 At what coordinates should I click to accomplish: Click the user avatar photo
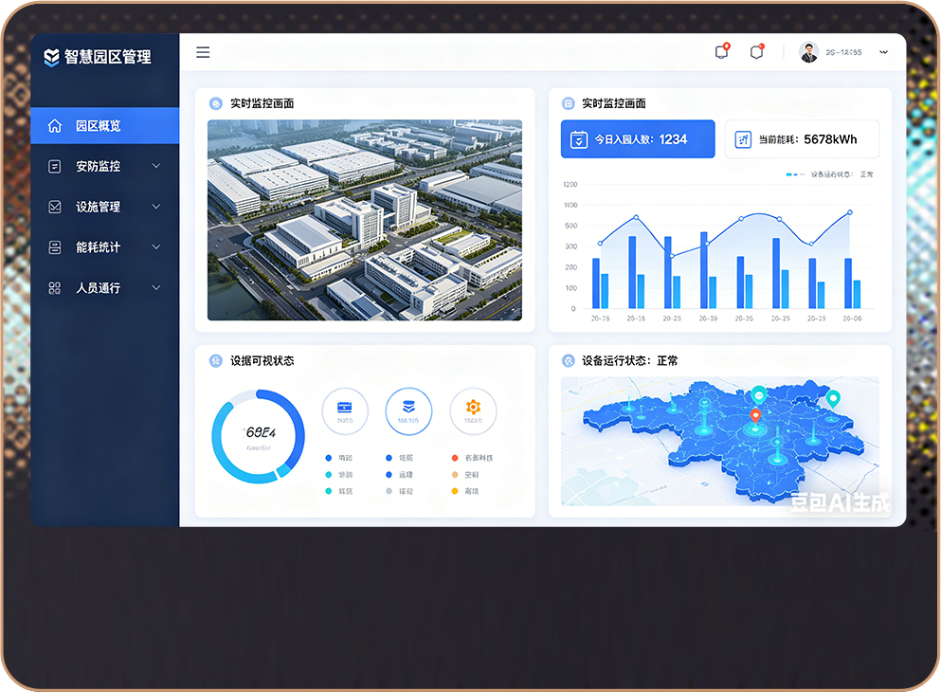tap(809, 52)
